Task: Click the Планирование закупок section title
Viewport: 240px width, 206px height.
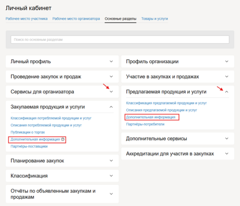Action: click(37, 161)
